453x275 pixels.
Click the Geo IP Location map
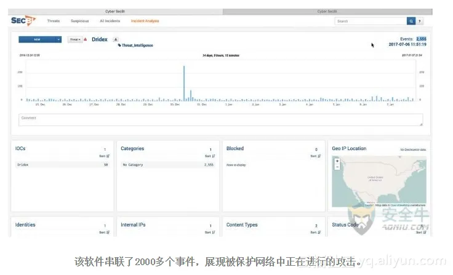click(x=379, y=181)
